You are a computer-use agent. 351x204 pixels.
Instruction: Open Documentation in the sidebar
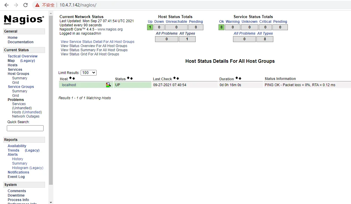coord(20,42)
